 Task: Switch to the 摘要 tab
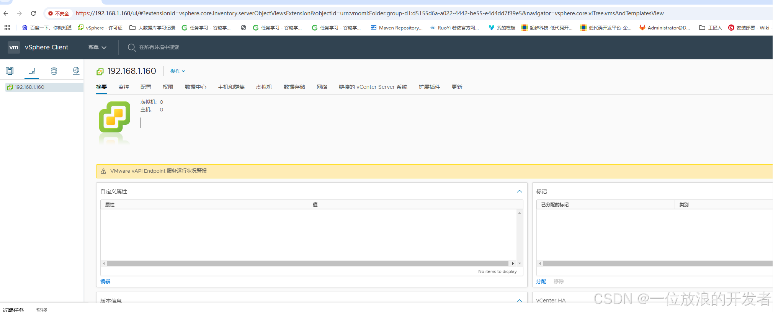[x=101, y=87]
